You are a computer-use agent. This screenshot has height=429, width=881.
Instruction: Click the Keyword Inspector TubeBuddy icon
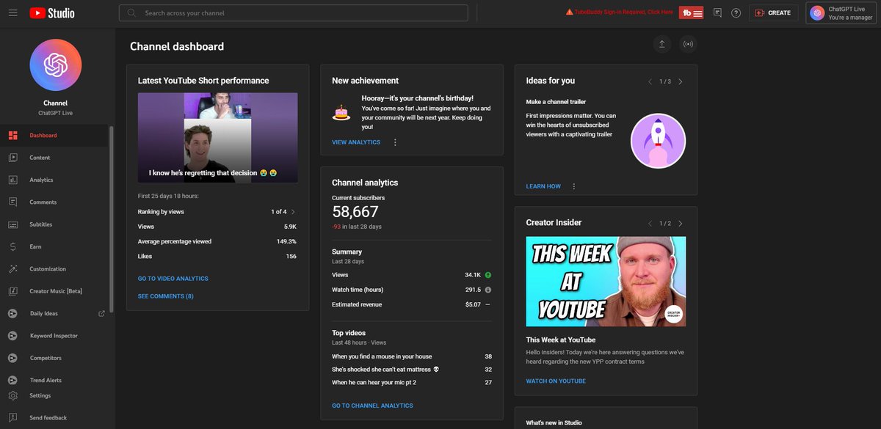point(12,336)
